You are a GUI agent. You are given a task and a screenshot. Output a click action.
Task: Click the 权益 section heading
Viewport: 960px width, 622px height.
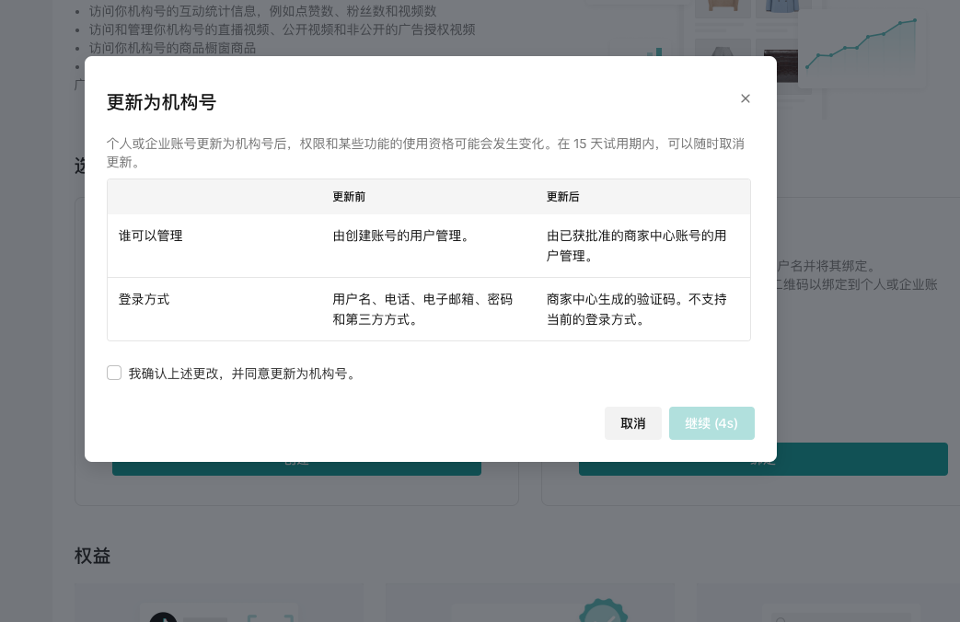tap(93, 556)
